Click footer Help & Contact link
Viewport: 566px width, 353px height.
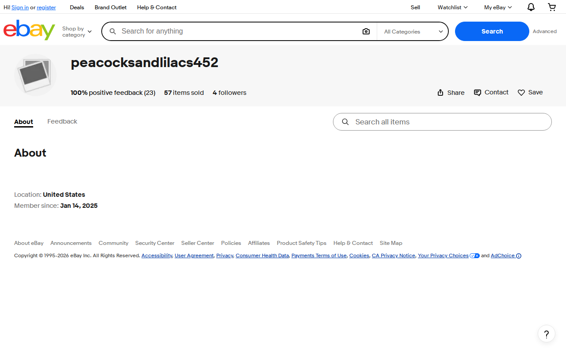click(353, 243)
